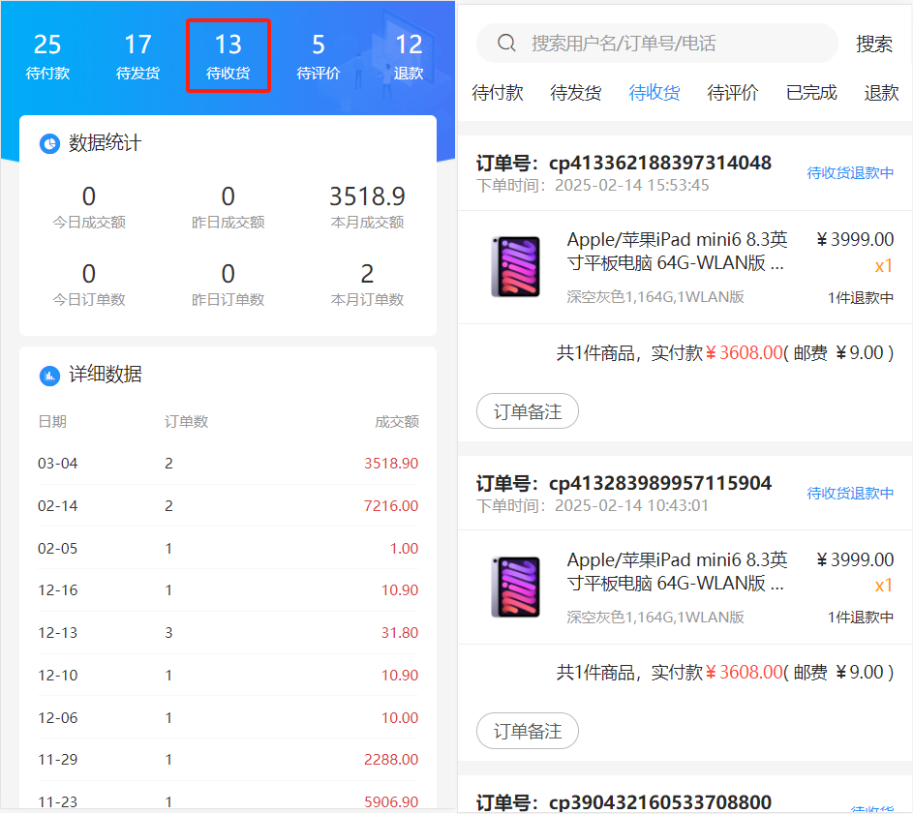Click the 今日成交额 statistic
Screen dimensions: 913x814
pyautogui.click(x=89, y=207)
